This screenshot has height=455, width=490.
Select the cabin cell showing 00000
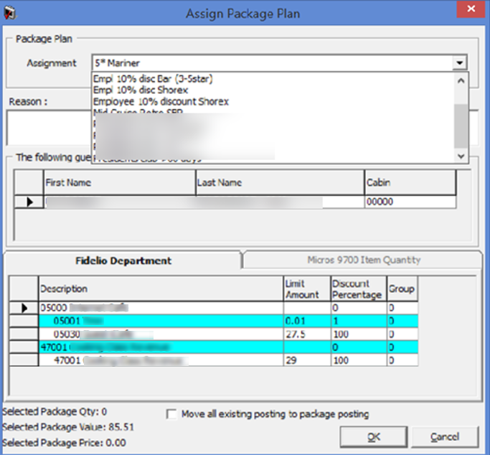pos(410,202)
